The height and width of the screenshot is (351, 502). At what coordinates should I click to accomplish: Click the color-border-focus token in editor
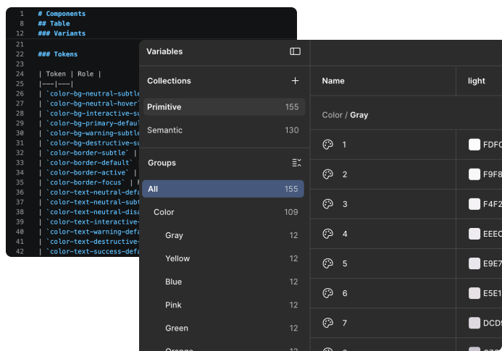[85, 182]
